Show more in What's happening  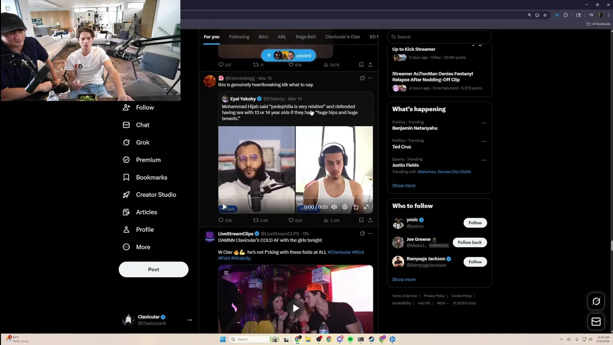point(404,185)
